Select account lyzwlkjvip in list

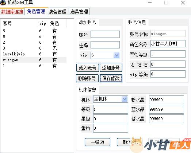click(x=34, y=54)
